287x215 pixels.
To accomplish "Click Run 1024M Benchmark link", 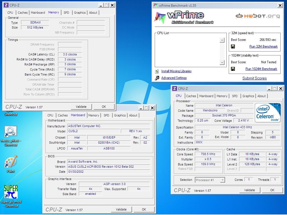I will (261, 69).
